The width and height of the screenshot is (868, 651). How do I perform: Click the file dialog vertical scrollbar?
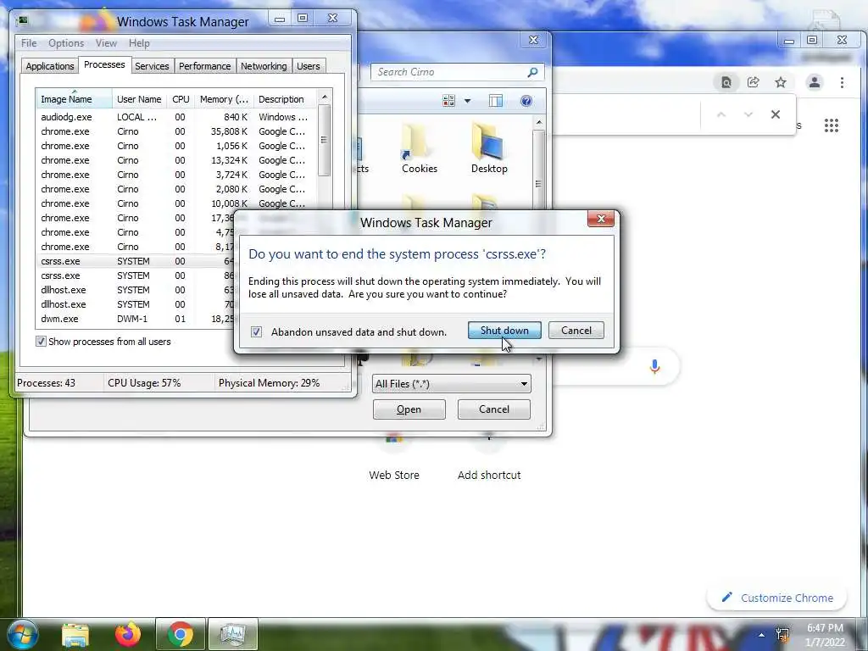tap(538, 183)
